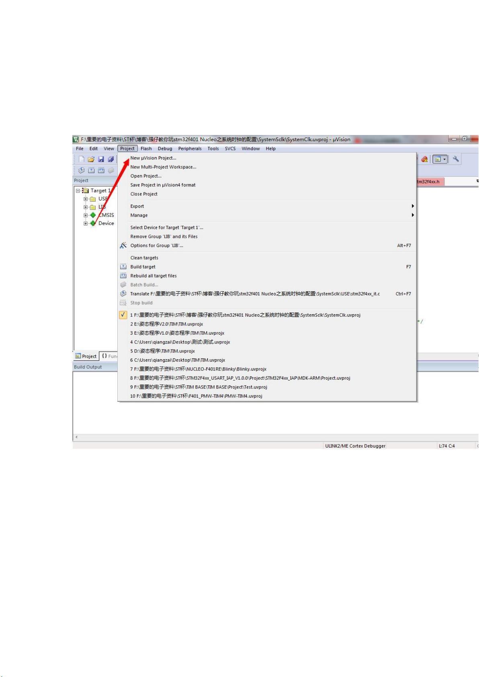The height and width of the screenshot is (677, 479).
Task: Click the Translate icon in build toolbar
Action: tap(82, 170)
